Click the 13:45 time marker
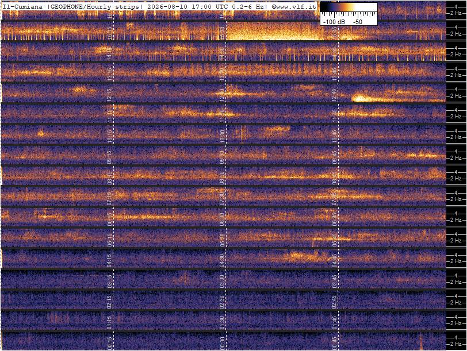 click(x=335, y=74)
